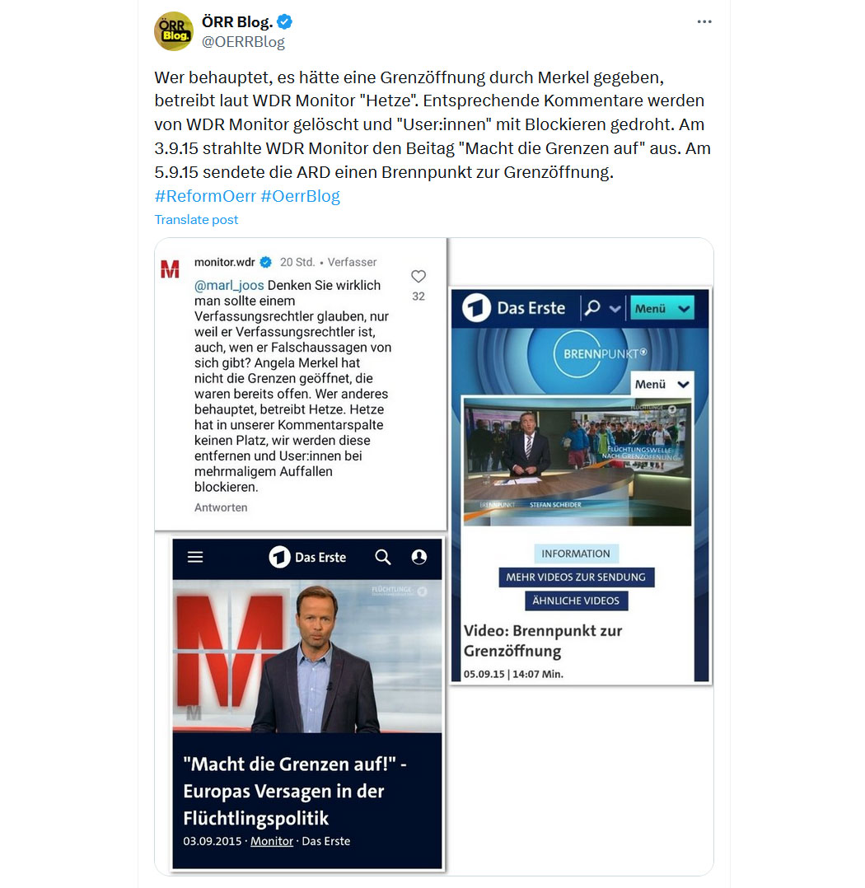This screenshot has width=865, height=888.
Task: Click the Das Erste logo in Brennpunkt screenshot
Action: click(514, 308)
